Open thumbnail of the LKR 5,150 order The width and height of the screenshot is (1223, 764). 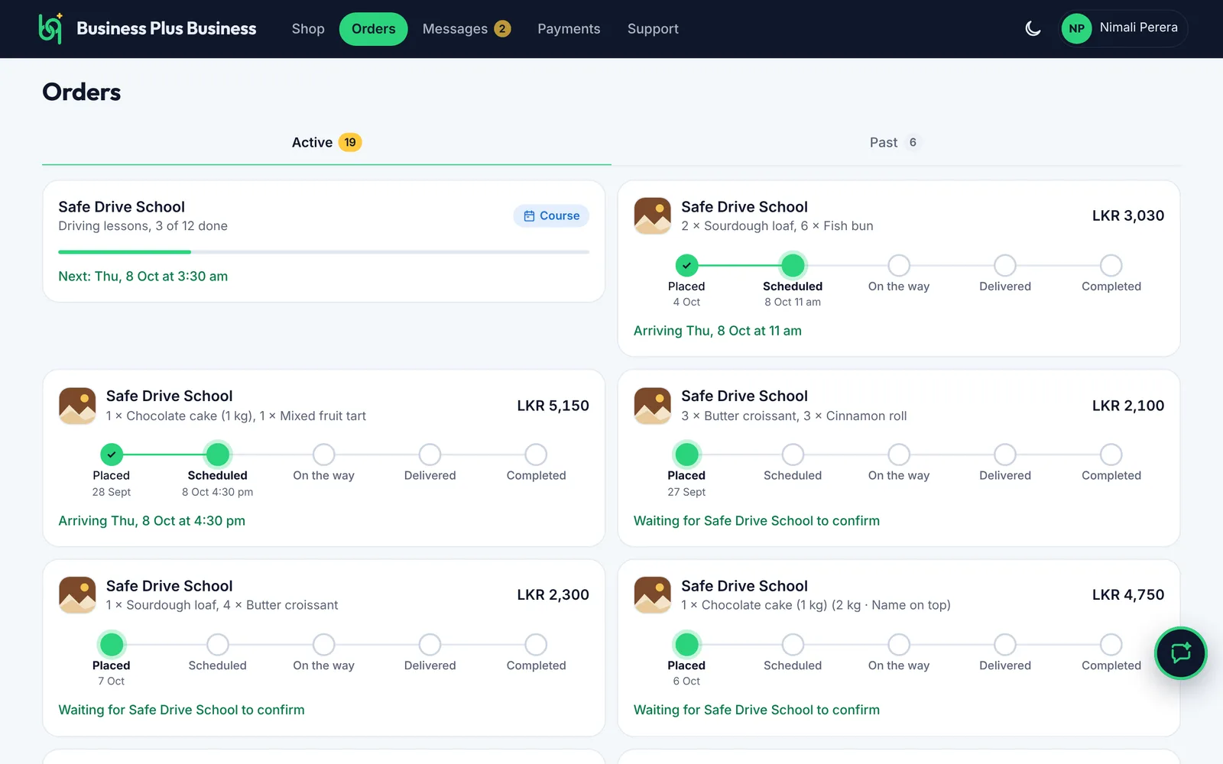77,406
